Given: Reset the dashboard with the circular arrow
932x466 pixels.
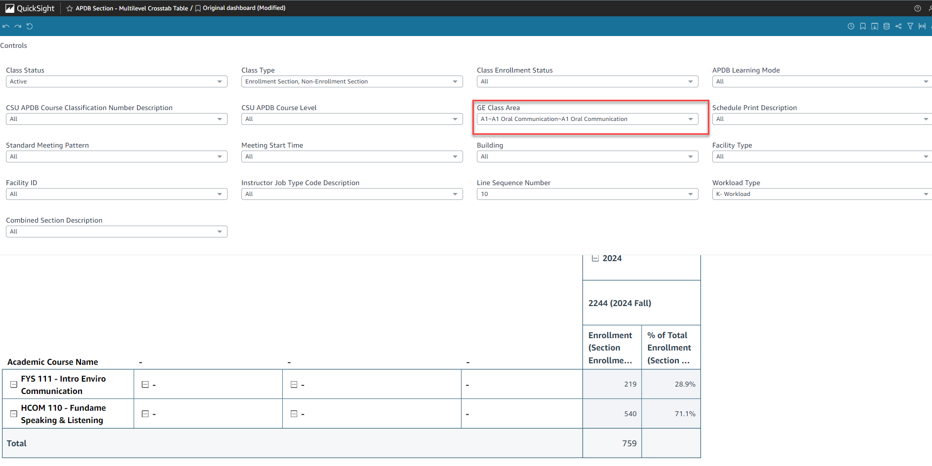Looking at the screenshot, I should [x=30, y=26].
